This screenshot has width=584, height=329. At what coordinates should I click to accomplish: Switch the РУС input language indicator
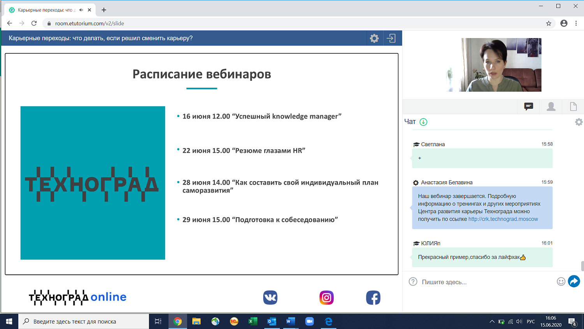point(531,322)
